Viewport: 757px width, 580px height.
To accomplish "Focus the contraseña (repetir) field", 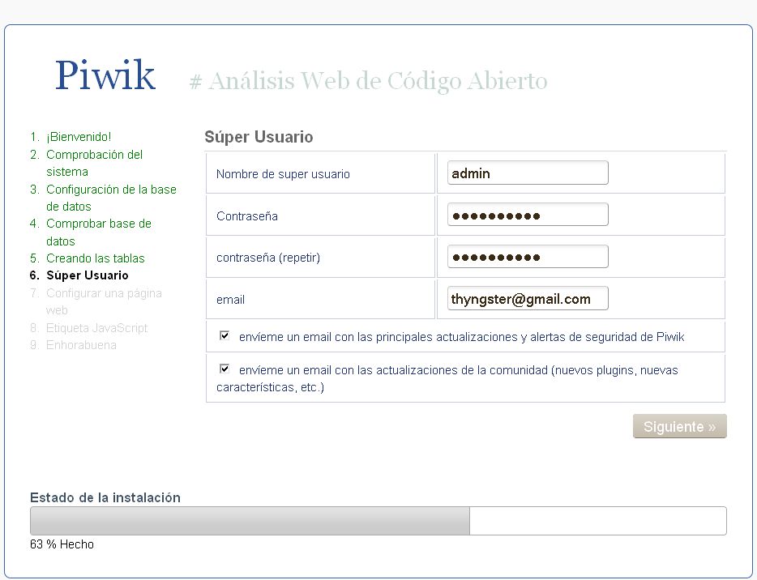I will tap(528, 257).
